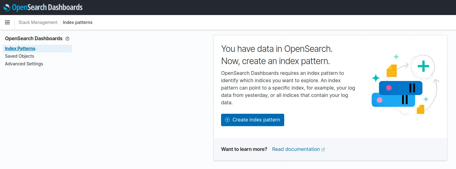
Task: Click the help icon beside OpenSearch Dashboards heading
Action: (x=67, y=39)
